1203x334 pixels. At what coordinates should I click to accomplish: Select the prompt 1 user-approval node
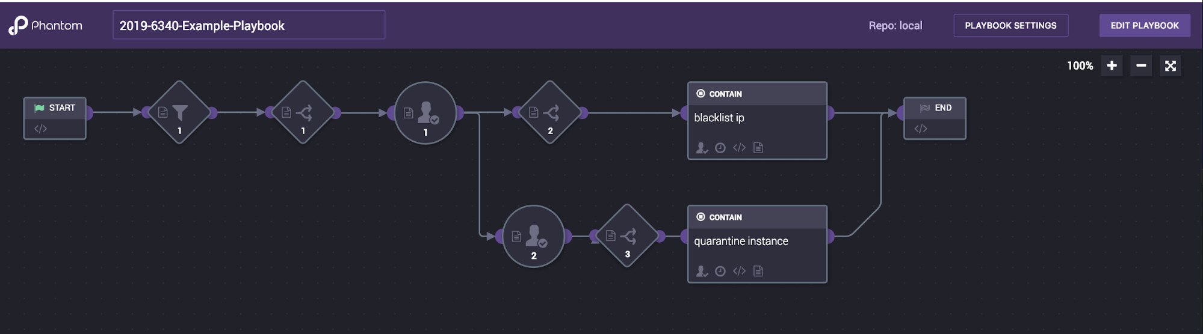tap(425, 113)
